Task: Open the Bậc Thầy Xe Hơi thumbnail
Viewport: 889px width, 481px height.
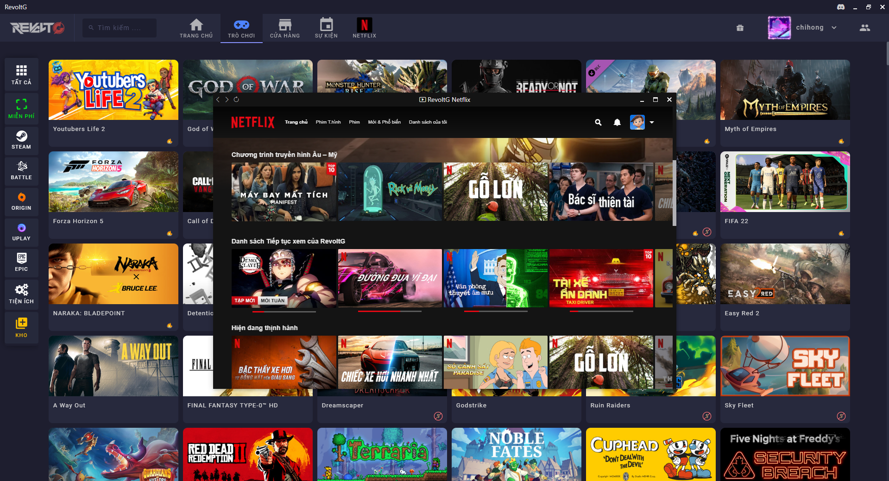Action: (284, 362)
